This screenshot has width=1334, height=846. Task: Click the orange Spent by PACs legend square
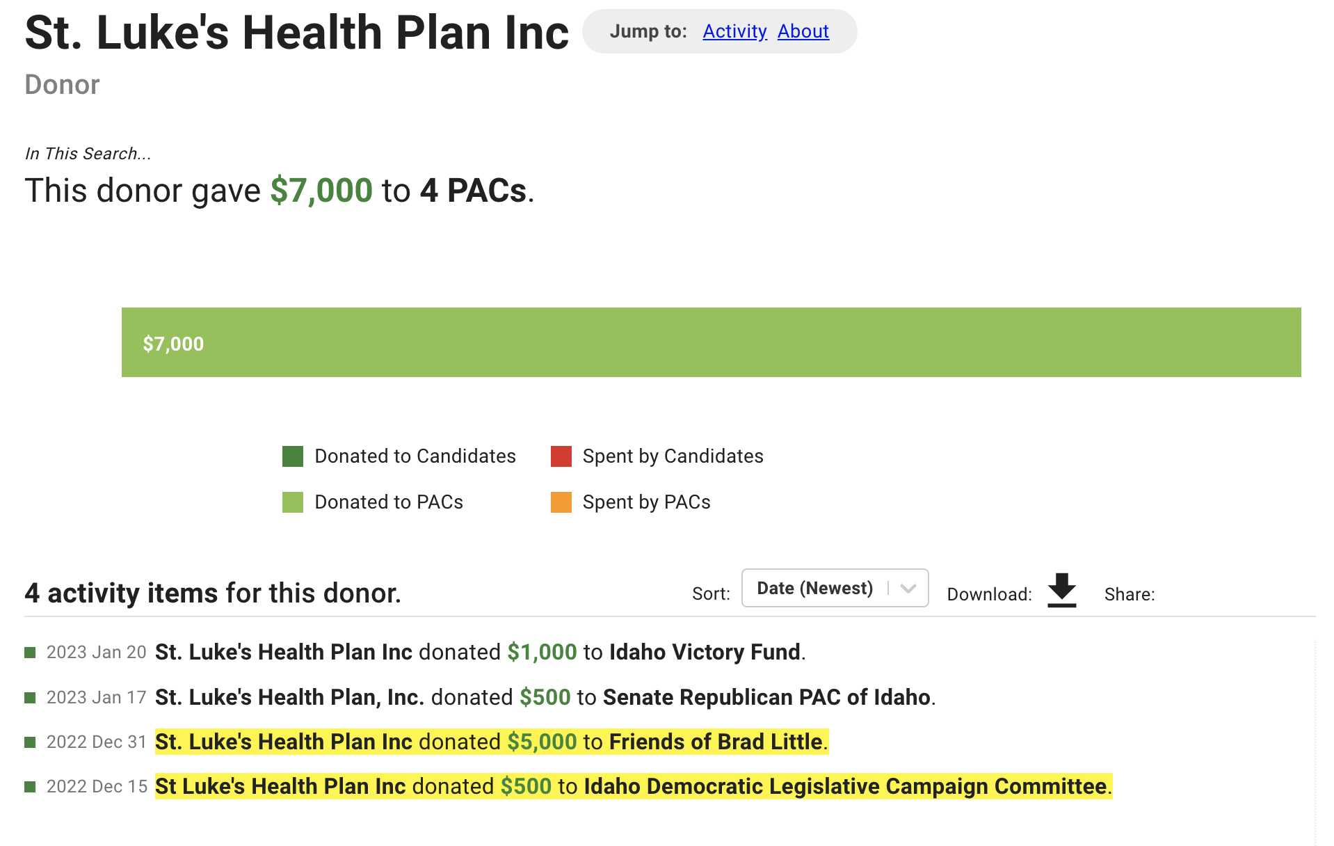pyautogui.click(x=561, y=502)
